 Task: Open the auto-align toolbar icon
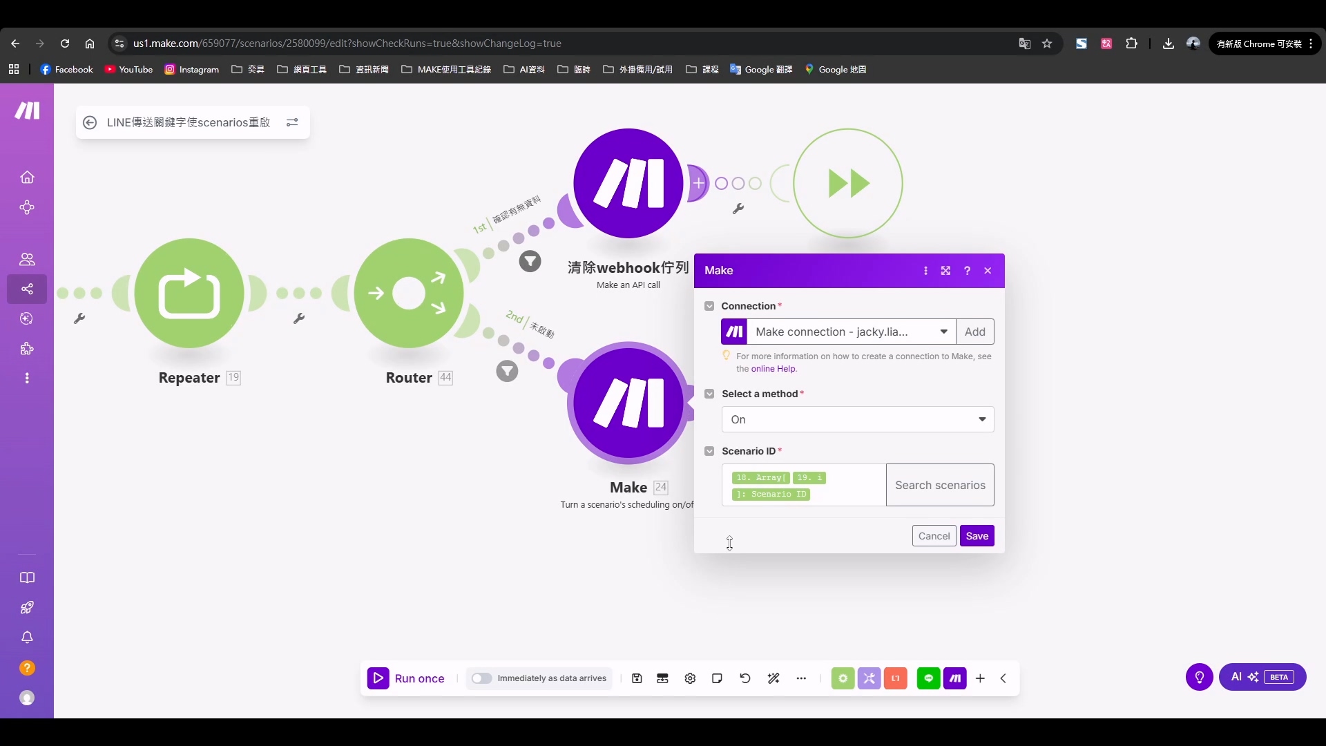[662, 678]
